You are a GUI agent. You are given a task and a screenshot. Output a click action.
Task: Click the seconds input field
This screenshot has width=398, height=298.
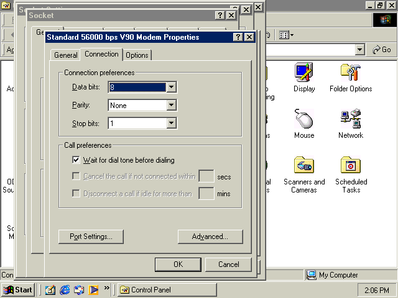click(206, 176)
